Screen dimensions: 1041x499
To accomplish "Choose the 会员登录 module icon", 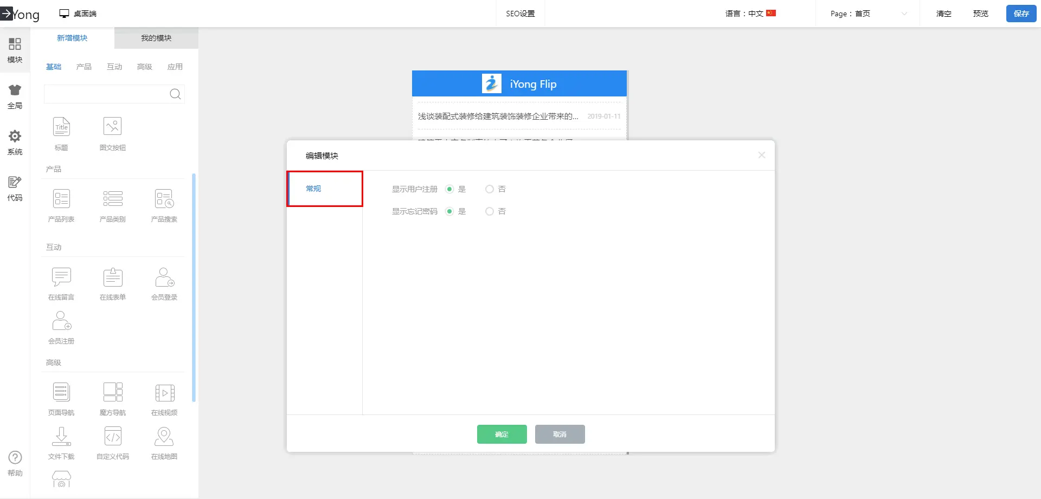I will 164,277.
